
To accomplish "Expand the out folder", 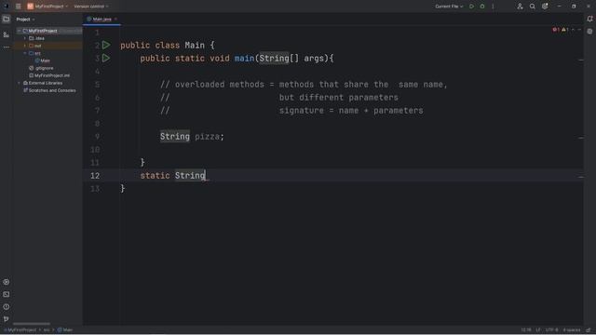I will click(x=25, y=46).
